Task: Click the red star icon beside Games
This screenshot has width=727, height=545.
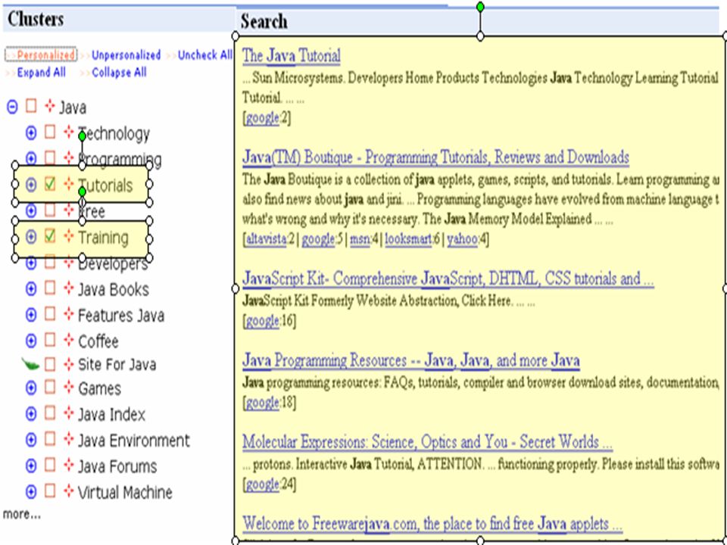Action: coord(69,387)
